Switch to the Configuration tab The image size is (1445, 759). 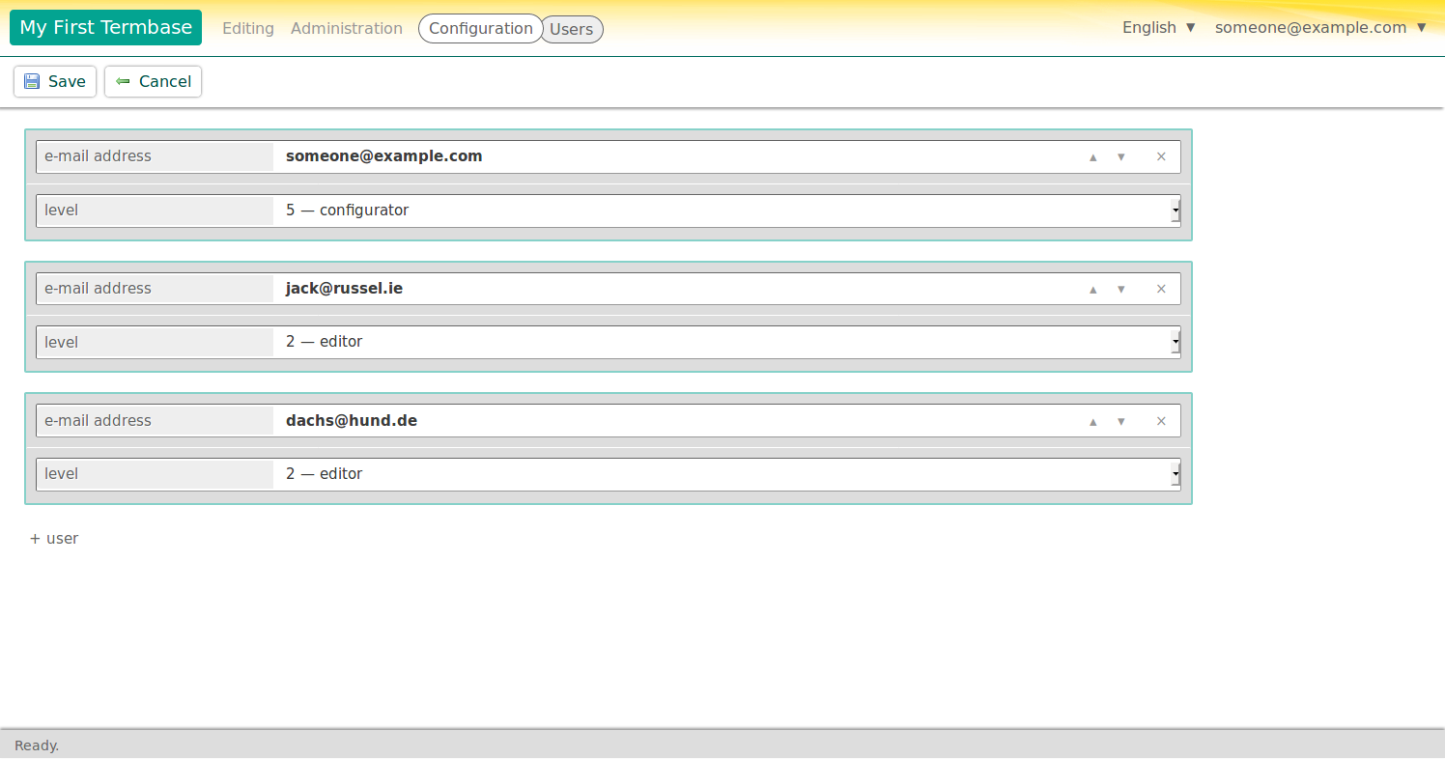click(x=480, y=28)
